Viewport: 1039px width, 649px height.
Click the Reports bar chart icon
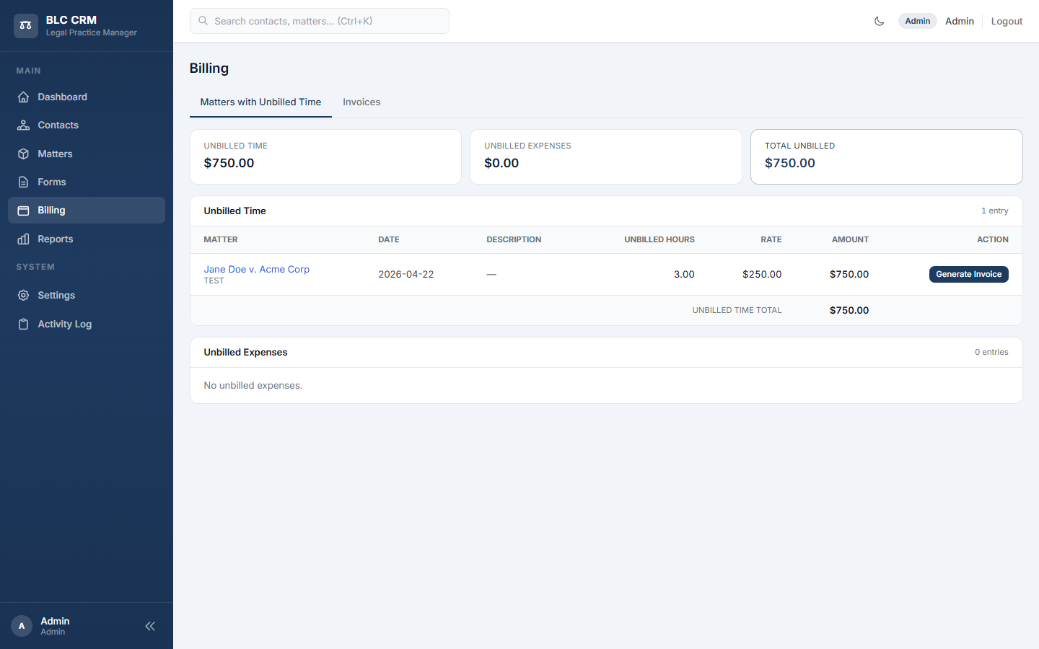[x=23, y=239]
